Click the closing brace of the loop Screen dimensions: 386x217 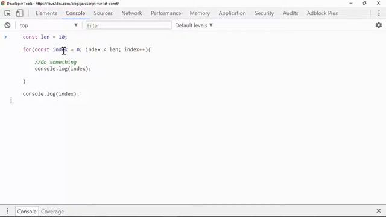pos(24,81)
